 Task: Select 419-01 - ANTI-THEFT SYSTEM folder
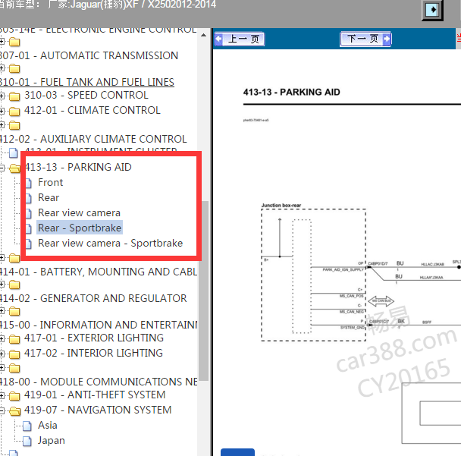(95, 395)
